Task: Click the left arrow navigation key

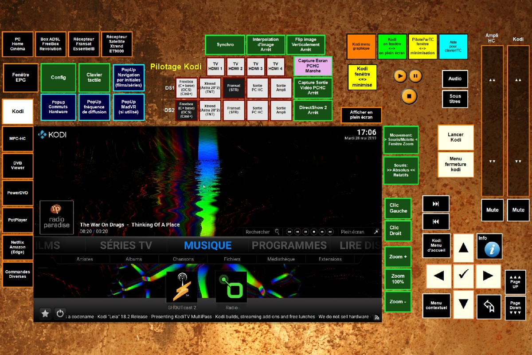Action: click(x=439, y=276)
